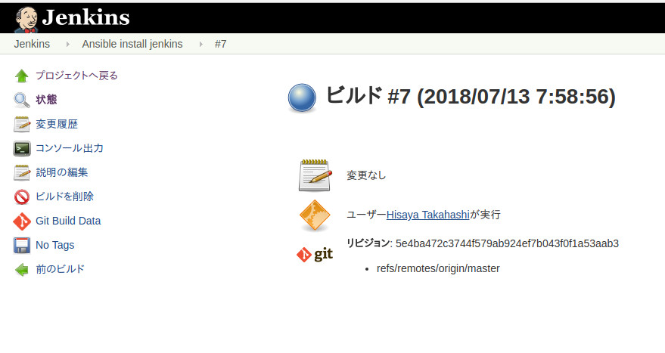Click the red prohibited delete build icon
This screenshot has width=665, height=353.
(x=22, y=197)
